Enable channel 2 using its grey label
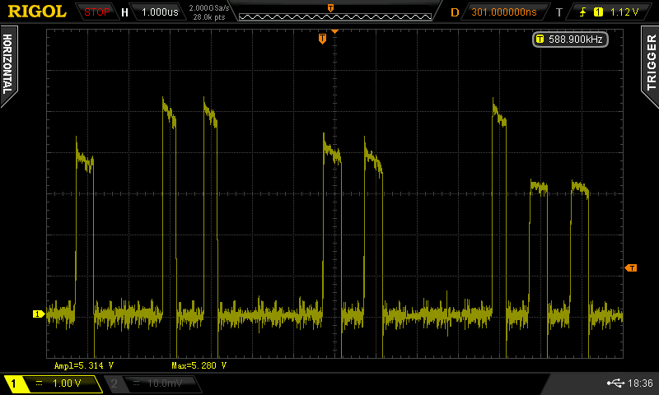The image size is (659, 395). pos(114,383)
